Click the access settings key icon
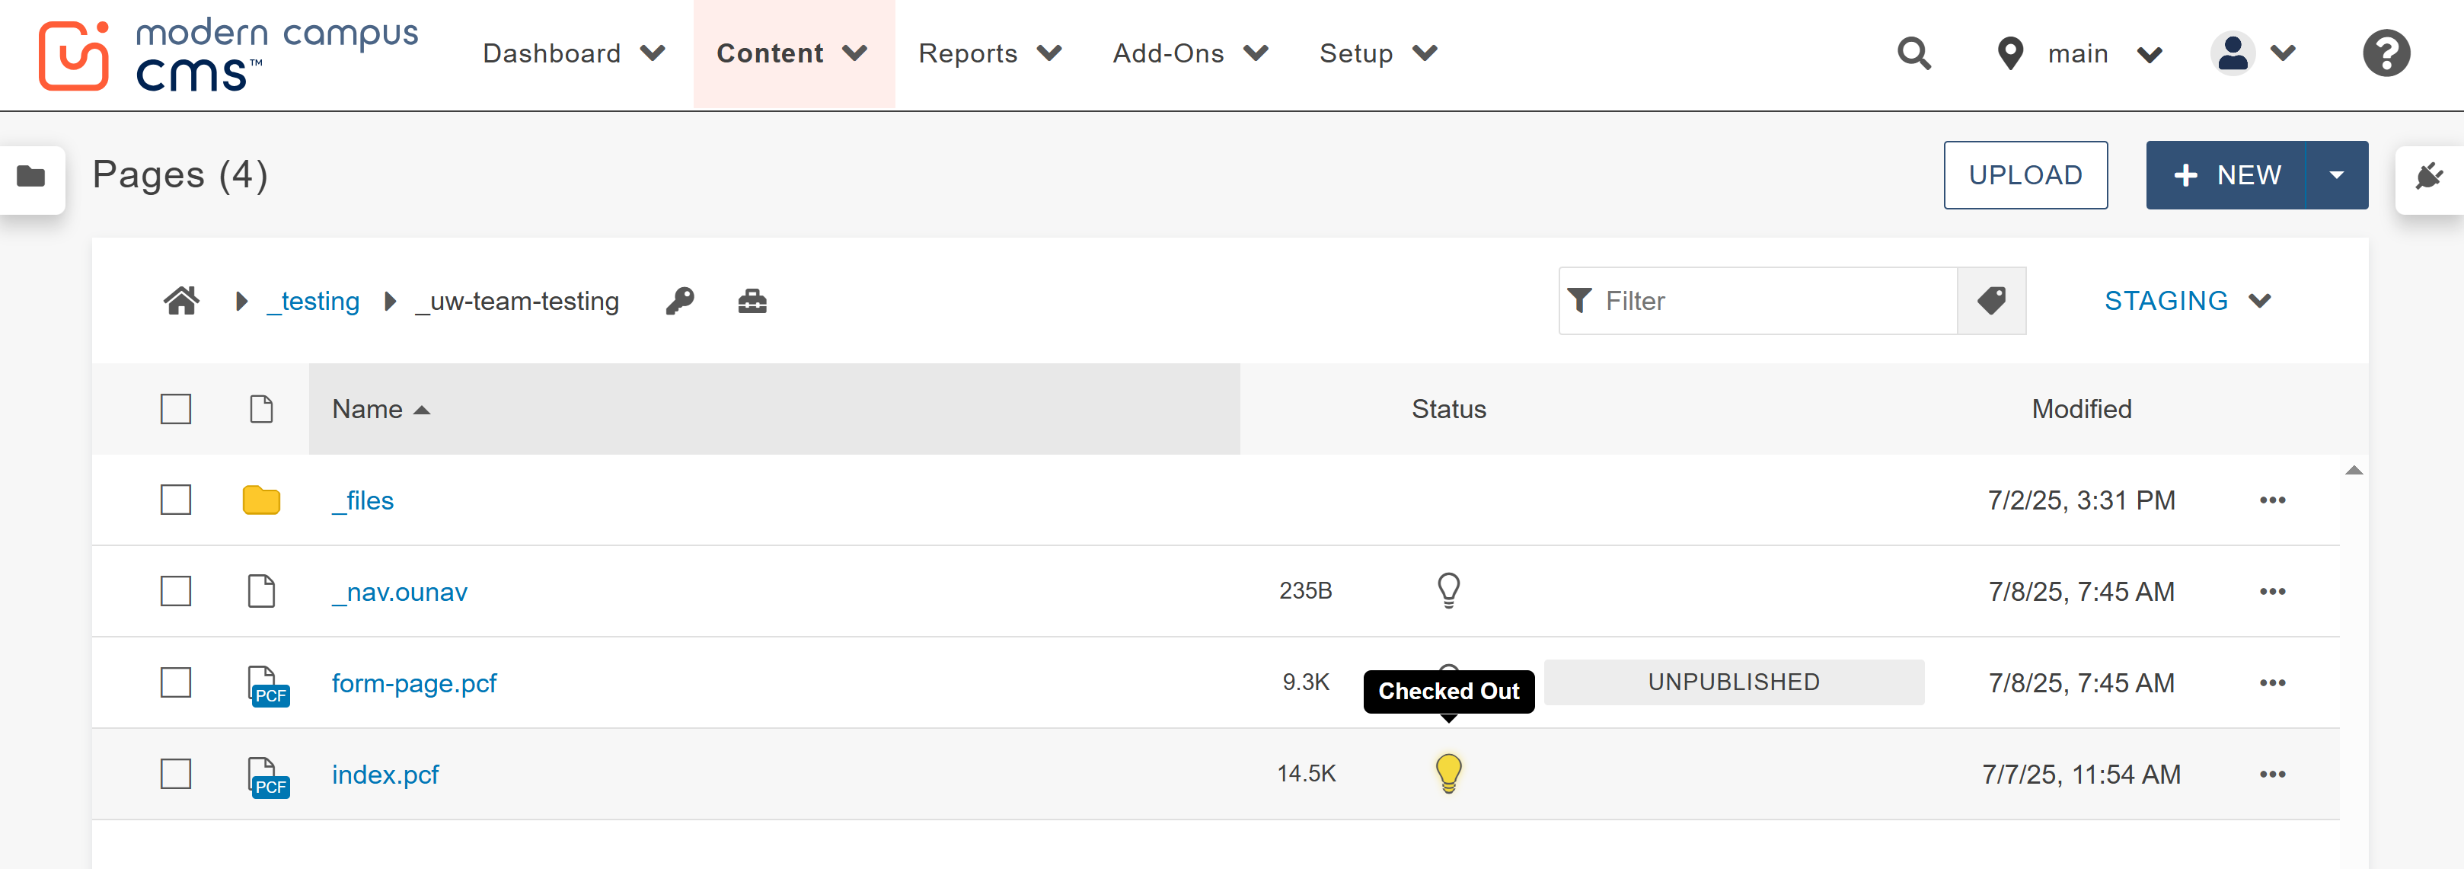The image size is (2464, 869). coord(680,301)
